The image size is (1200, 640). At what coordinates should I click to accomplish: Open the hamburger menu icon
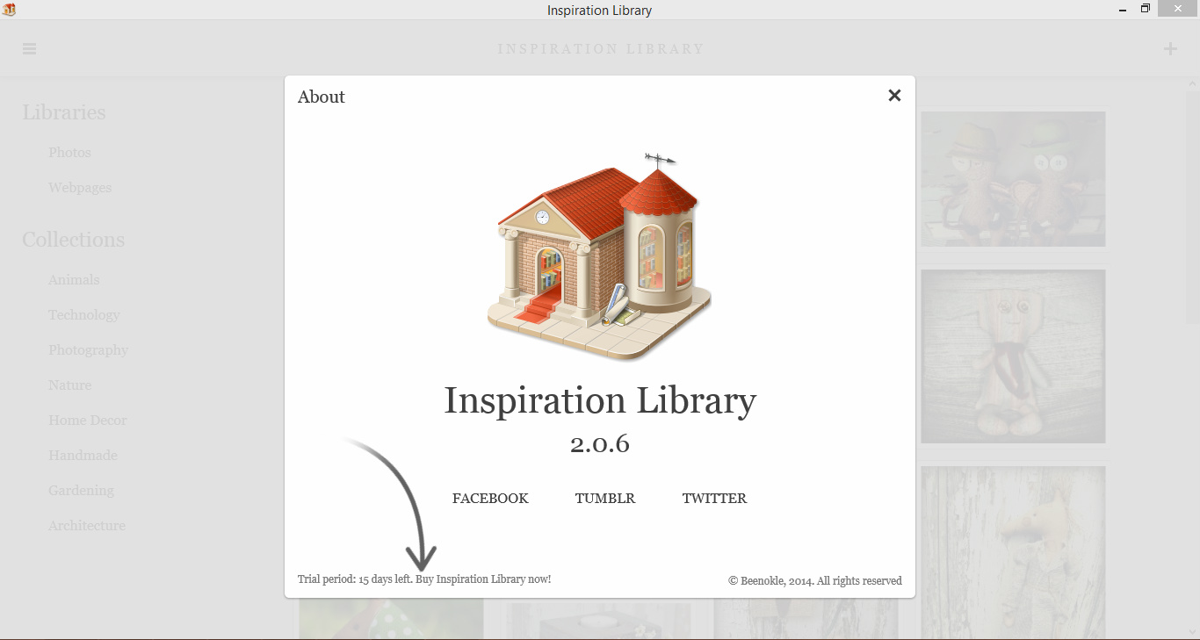(30, 49)
